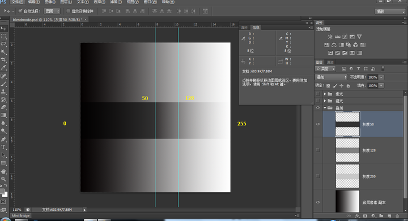Open the auto-select 图层 dropdown
408x221 pixels.
point(52,11)
